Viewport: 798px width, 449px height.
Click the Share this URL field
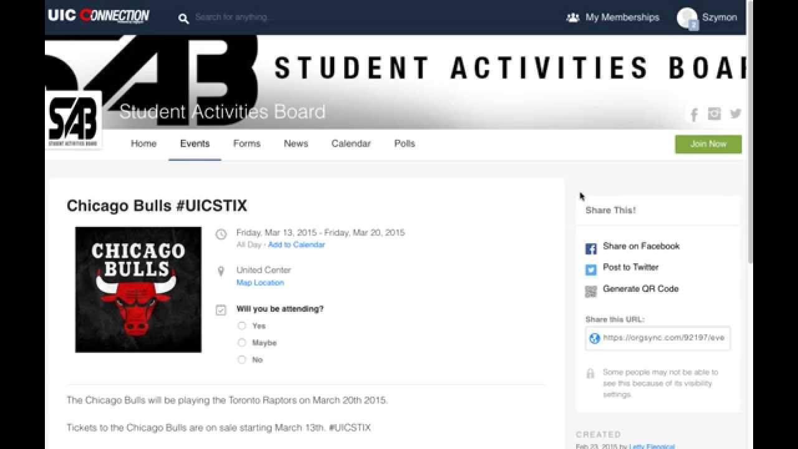[x=663, y=338]
